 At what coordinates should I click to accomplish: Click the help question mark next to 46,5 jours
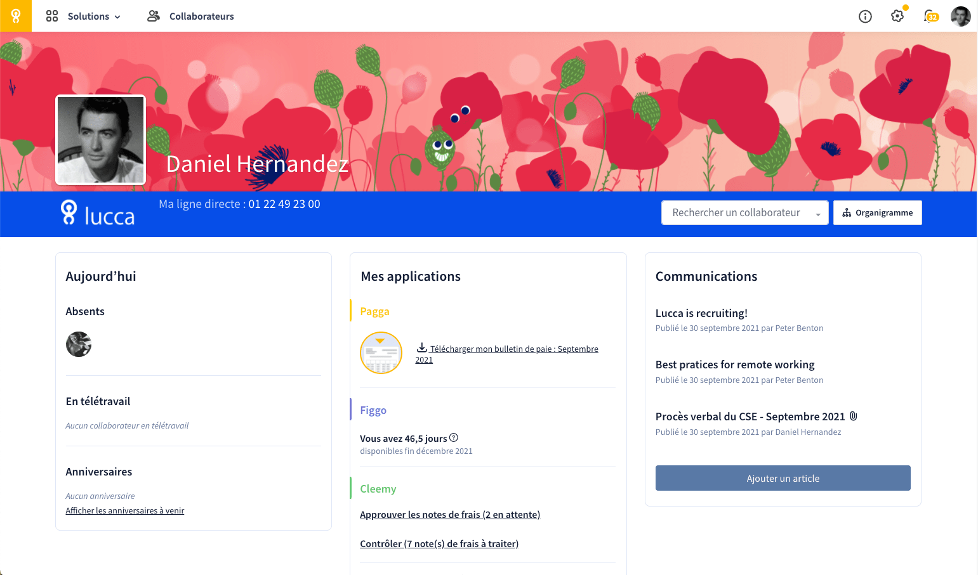pyautogui.click(x=454, y=437)
